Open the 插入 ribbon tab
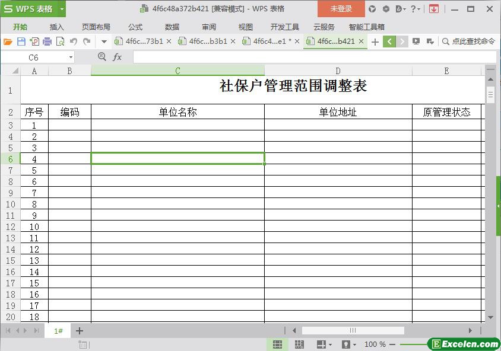The width and height of the screenshot is (501, 351). tap(56, 27)
